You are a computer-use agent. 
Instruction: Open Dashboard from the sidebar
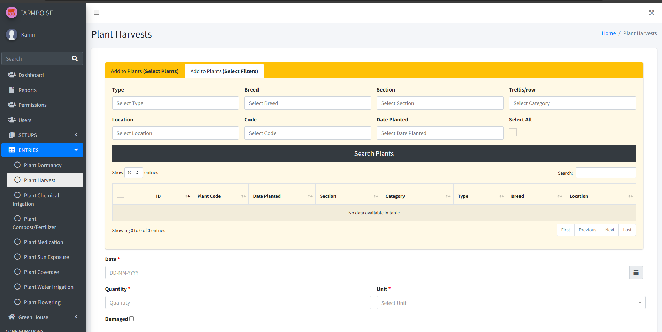31,75
